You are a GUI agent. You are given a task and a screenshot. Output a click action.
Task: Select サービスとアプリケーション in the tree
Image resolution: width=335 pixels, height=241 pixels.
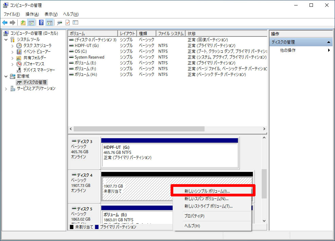[36, 89]
